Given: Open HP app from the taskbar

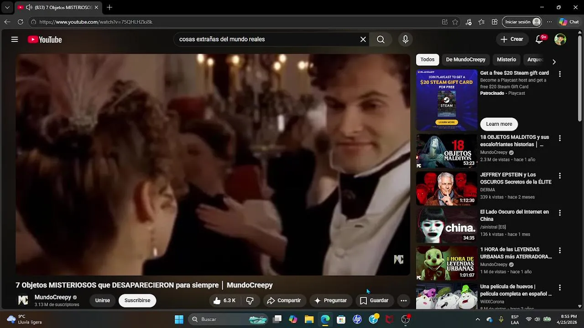Looking at the screenshot, I should tap(357, 319).
